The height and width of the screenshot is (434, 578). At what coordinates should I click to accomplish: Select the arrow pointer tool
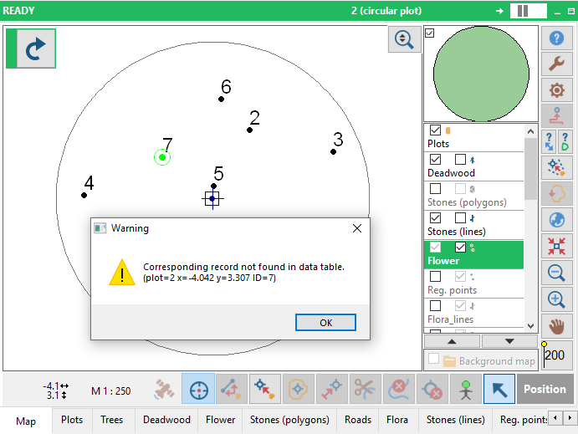[x=499, y=389]
